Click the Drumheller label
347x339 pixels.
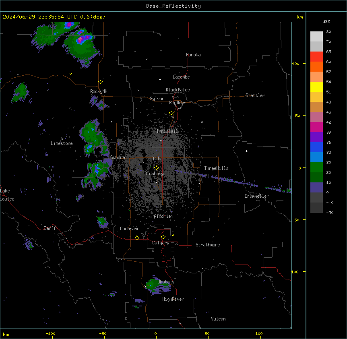coord(257,196)
